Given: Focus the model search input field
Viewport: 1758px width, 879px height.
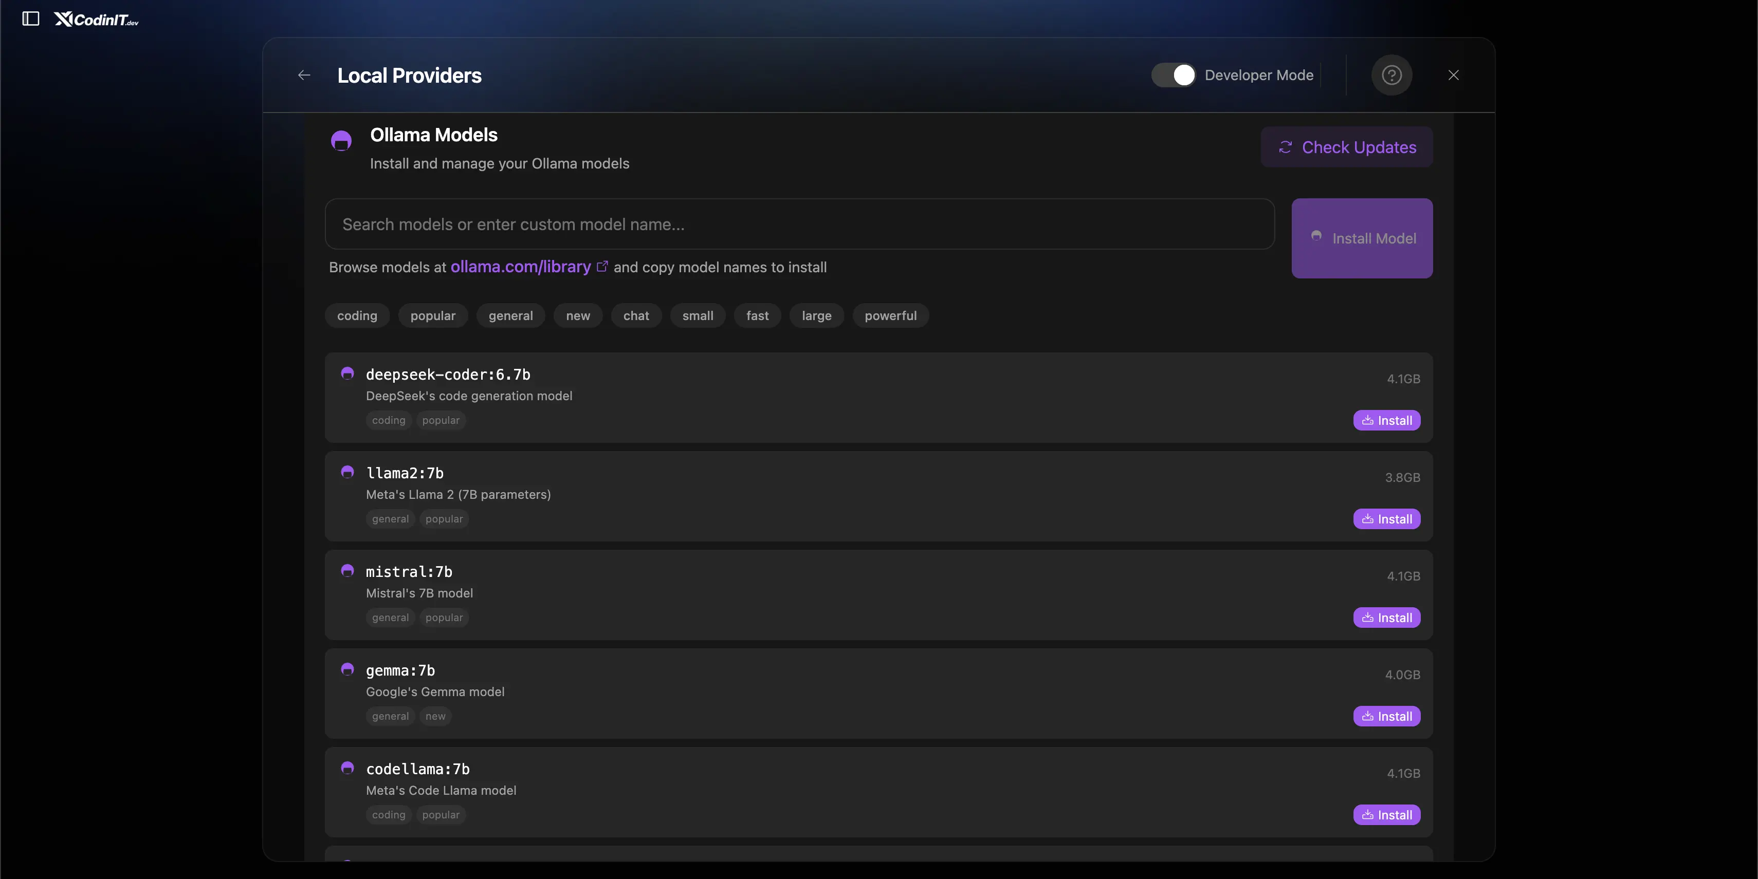Looking at the screenshot, I should click(799, 225).
